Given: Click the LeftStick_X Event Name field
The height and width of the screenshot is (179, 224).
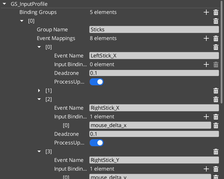Looking at the screenshot, I should pyautogui.click(x=154, y=56).
